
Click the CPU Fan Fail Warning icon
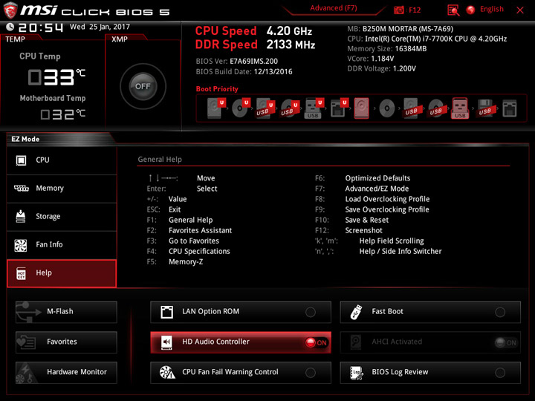click(x=167, y=372)
